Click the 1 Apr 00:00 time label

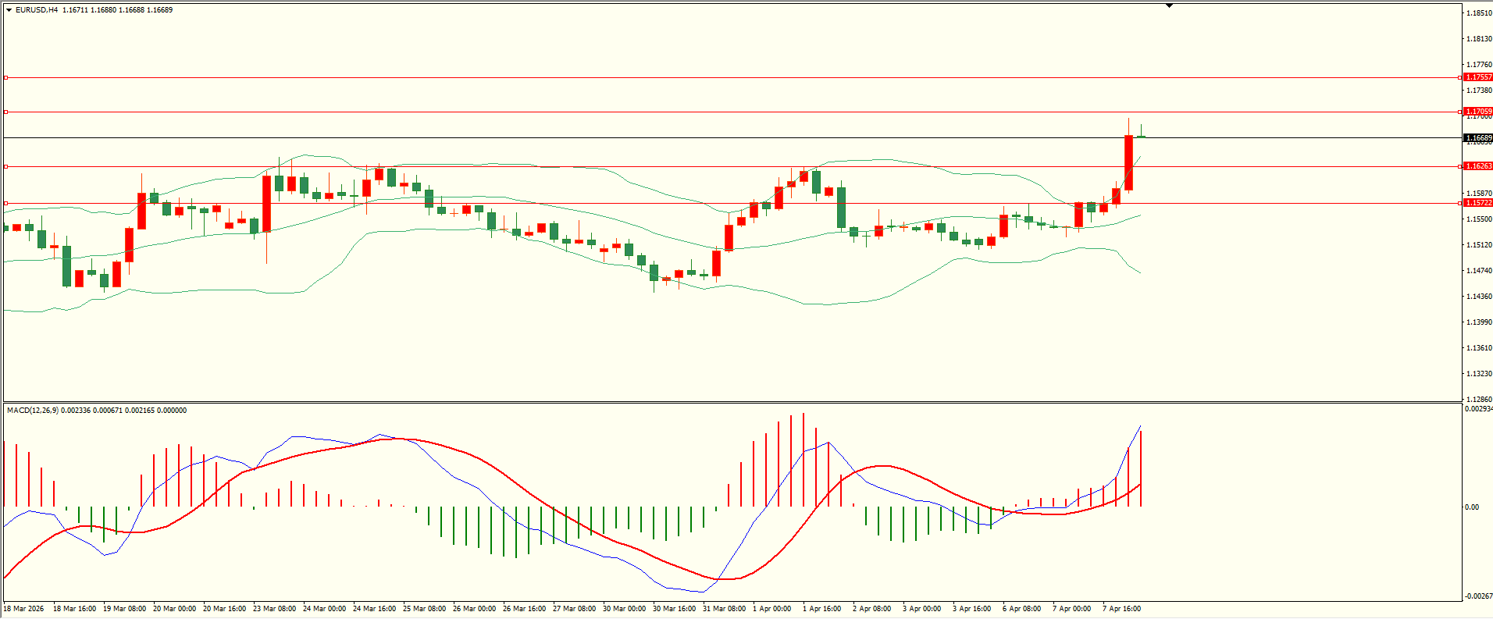click(x=771, y=609)
